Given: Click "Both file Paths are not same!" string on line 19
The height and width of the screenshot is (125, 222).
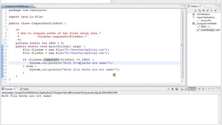Looking at the screenshot, I should pos(89,69).
